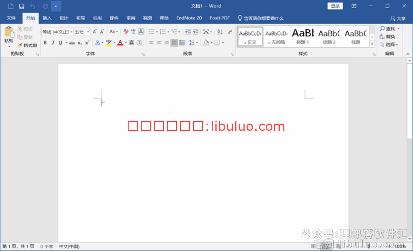Open the EndNote 20 tab
413x252 pixels.
(x=189, y=18)
